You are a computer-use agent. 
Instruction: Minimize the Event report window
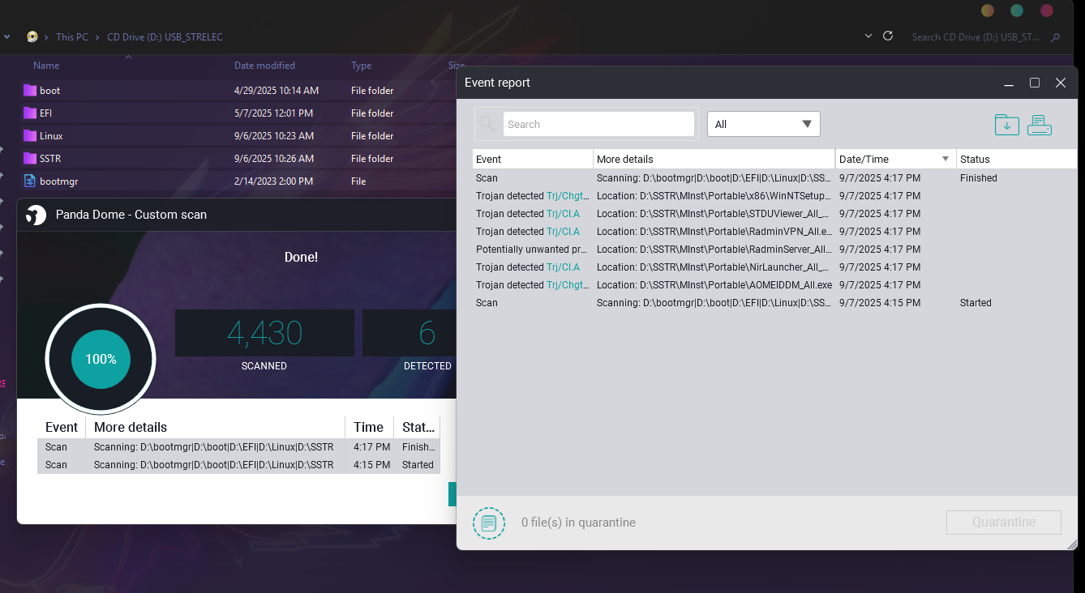tap(1009, 83)
